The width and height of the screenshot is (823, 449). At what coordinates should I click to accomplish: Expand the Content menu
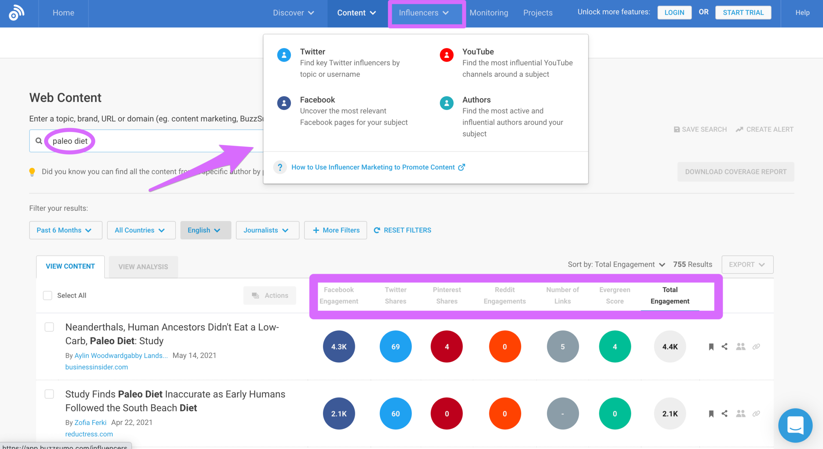pos(357,13)
